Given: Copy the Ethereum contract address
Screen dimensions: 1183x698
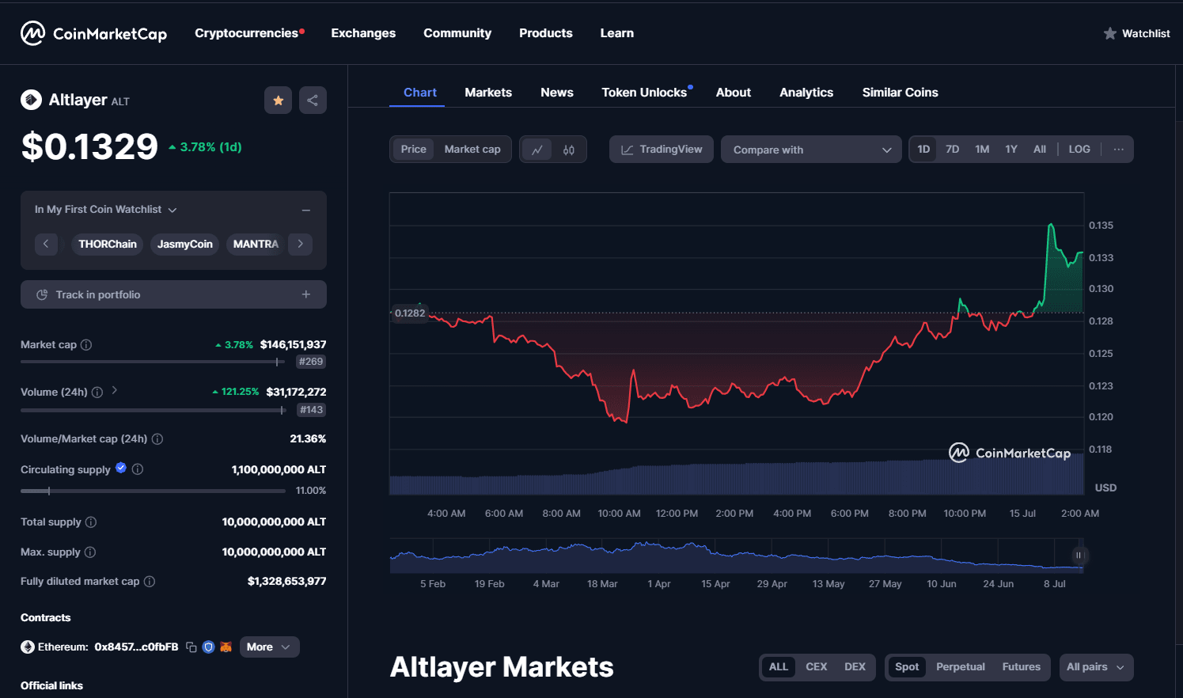Looking at the screenshot, I should pos(191,647).
